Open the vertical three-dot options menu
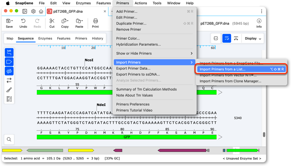The image size is (291, 166). pyautogui.click(x=262, y=11)
